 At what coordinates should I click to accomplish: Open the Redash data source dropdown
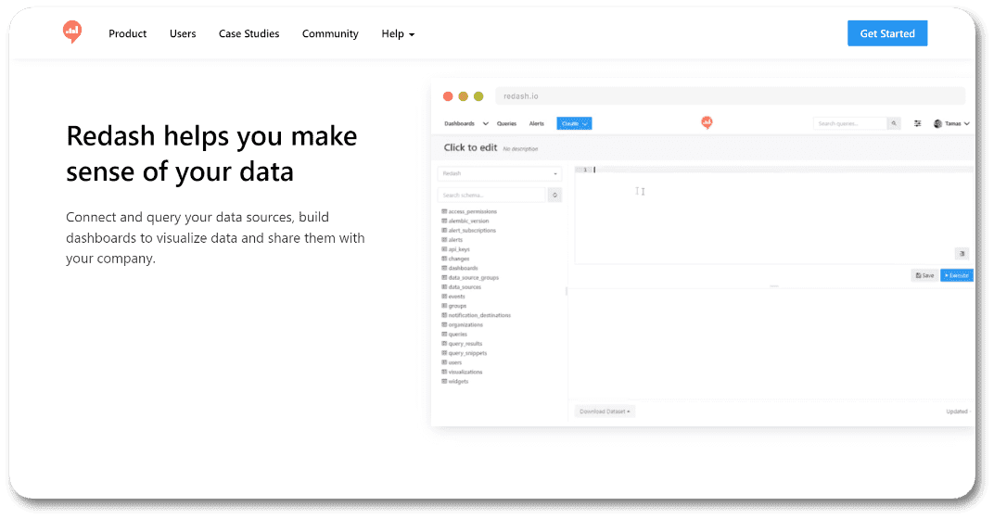pyautogui.click(x=500, y=173)
